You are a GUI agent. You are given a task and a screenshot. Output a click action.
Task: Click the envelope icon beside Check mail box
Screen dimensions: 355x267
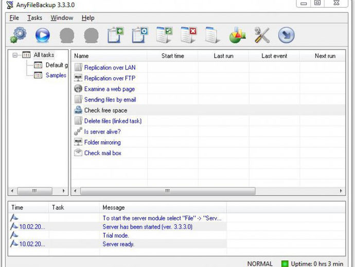[78, 153]
